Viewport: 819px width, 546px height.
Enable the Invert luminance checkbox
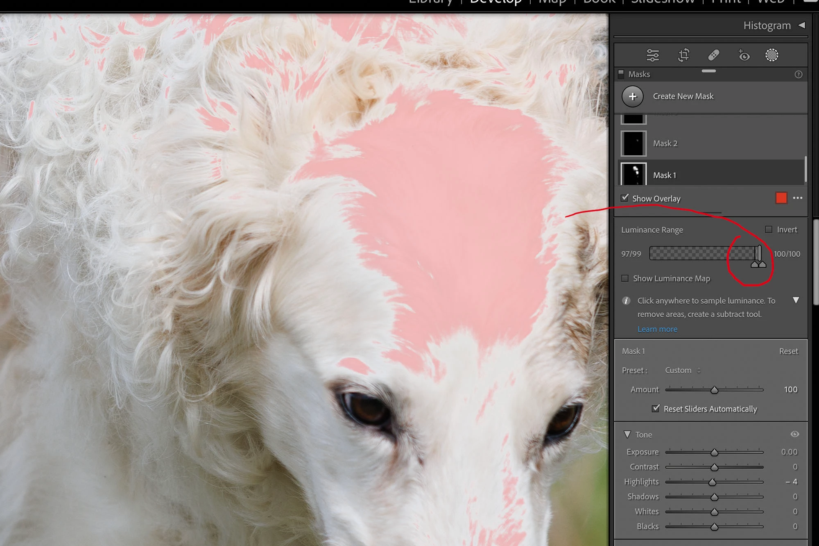pos(769,230)
